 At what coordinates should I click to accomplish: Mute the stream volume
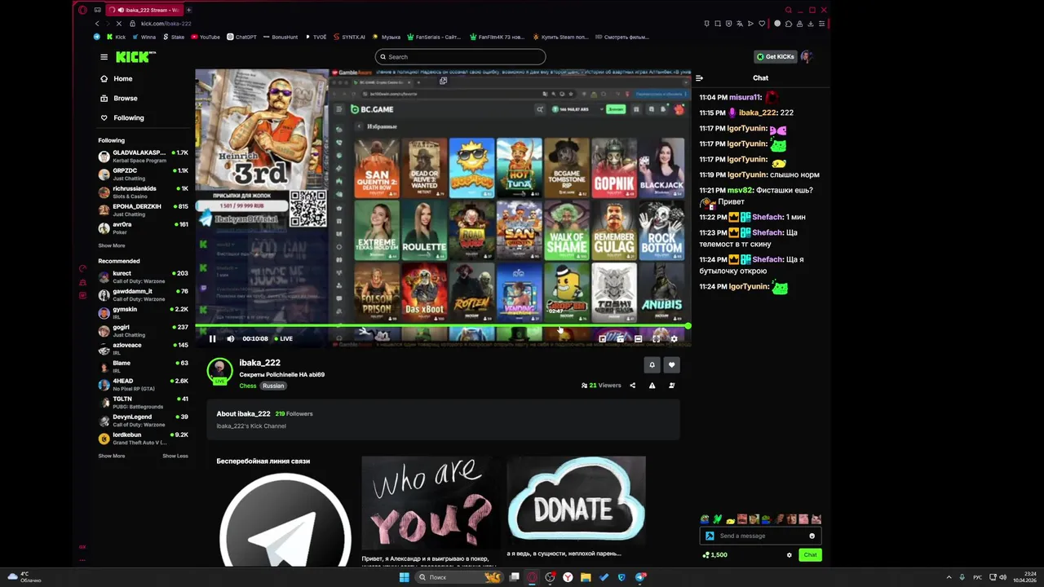[x=231, y=338]
